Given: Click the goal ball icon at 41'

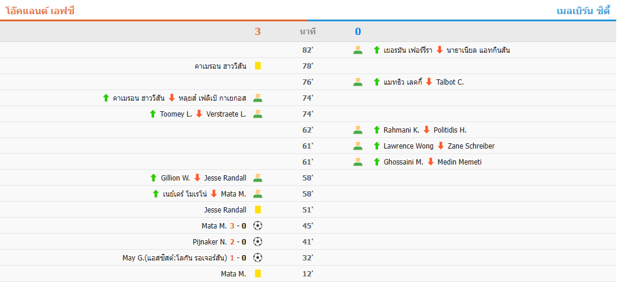Looking at the screenshot, I should (x=258, y=242).
